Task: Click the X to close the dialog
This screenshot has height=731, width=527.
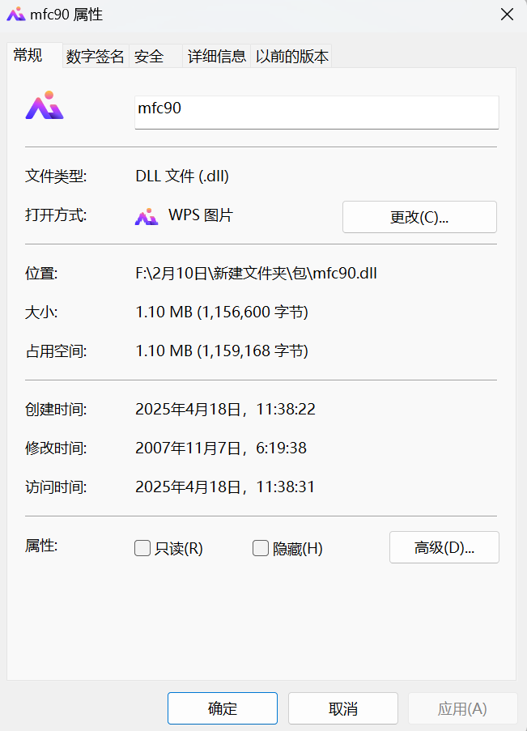Action: 507,14
